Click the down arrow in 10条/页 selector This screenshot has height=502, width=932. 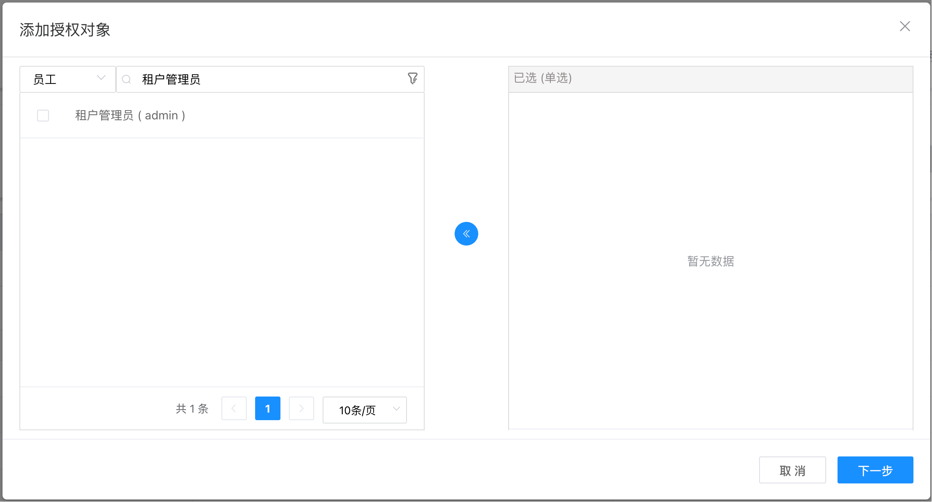pos(396,408)
